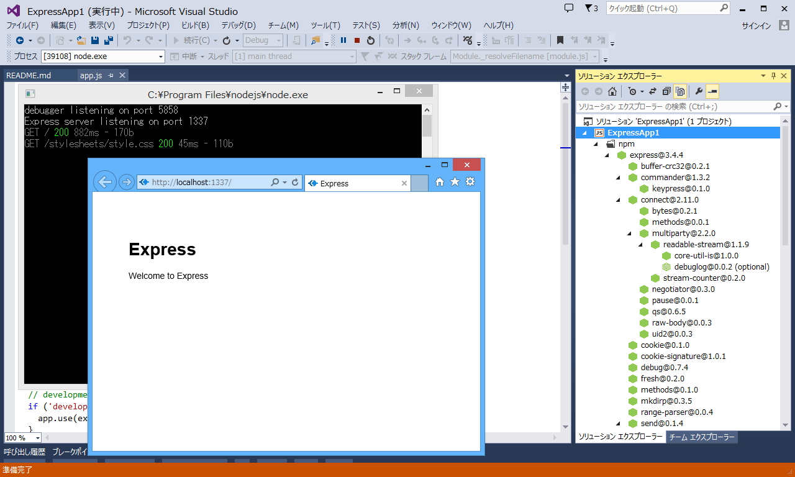
Task: Click the Find in Files toolbar icon
Action: (x=316, y=40)
